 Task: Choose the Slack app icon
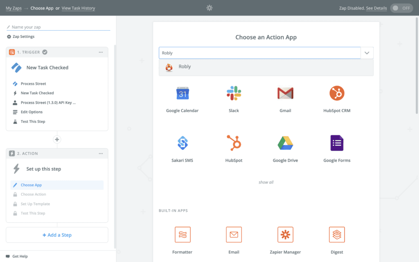tap(234, 93)
